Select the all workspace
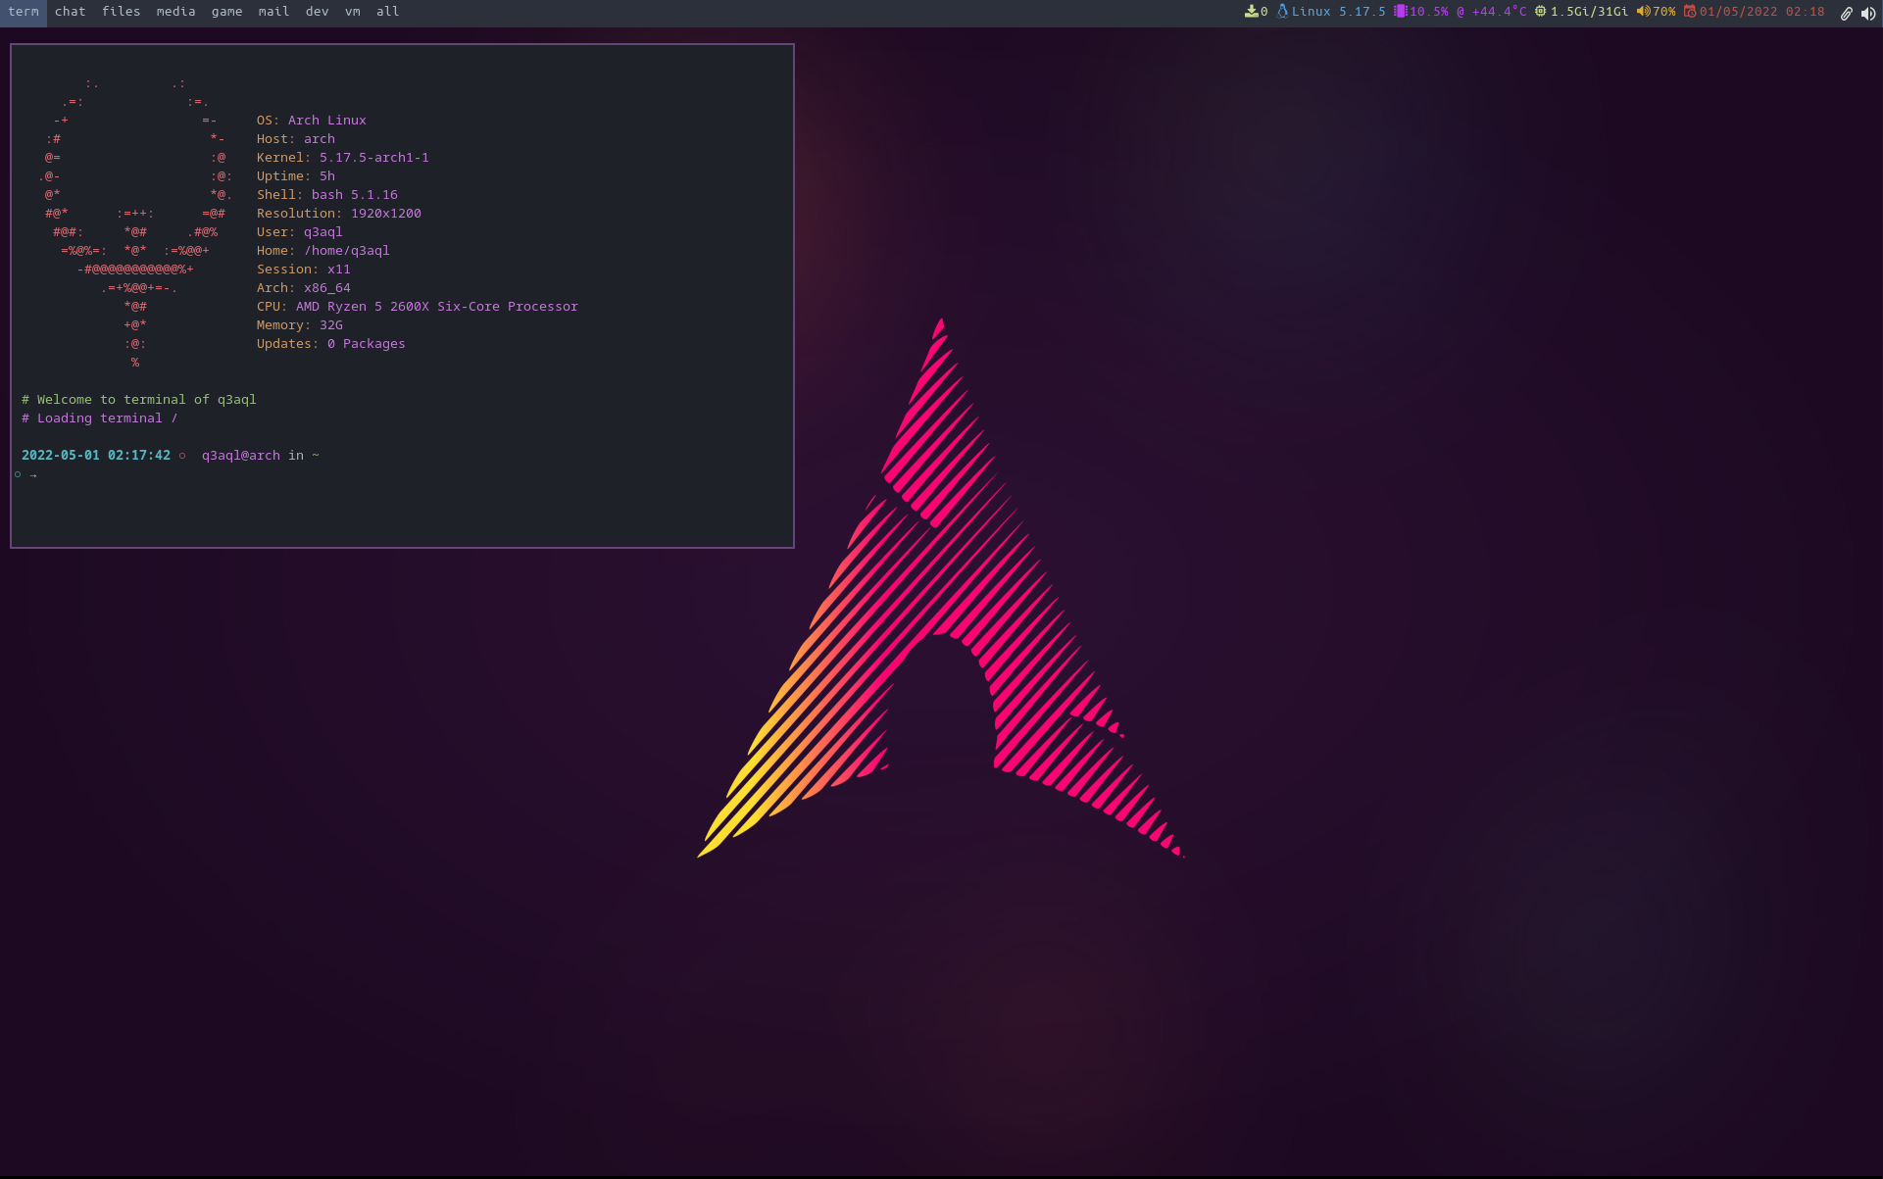Screen dimensions: 1883x1179 pyautogui.click(x=387, y=12)
